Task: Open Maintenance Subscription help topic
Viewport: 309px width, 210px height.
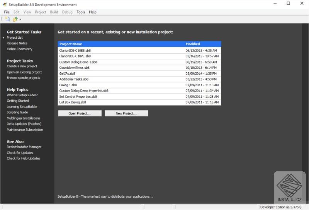Action: click(x=25, y=130)
